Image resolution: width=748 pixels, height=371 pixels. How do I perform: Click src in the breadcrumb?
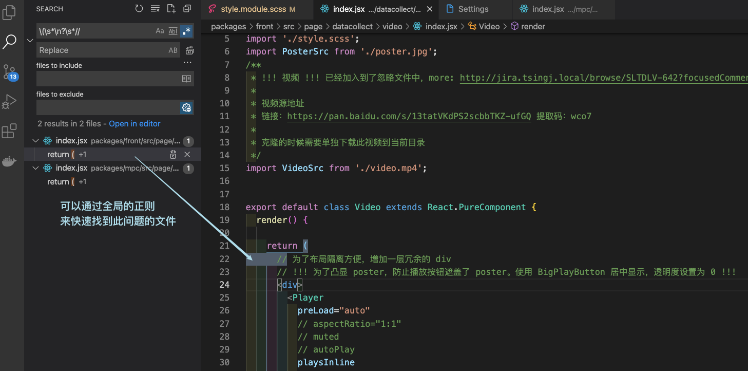pos(289,26)
